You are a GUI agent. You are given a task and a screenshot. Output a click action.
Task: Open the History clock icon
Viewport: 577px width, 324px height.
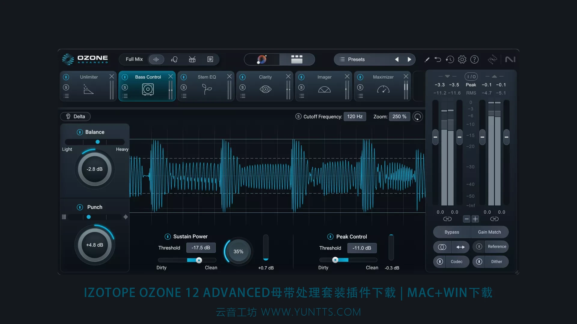(450, 59)
